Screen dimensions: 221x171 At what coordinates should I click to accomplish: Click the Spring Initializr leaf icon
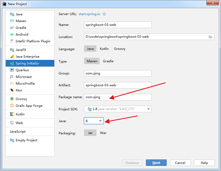pos(12,63)
